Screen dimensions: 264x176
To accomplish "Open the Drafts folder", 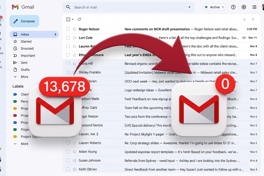I will (25, 70).
